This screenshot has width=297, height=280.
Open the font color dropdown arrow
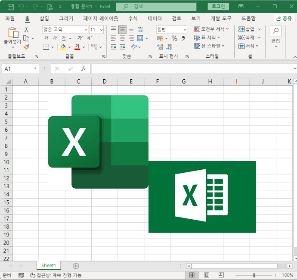(84, 47)
